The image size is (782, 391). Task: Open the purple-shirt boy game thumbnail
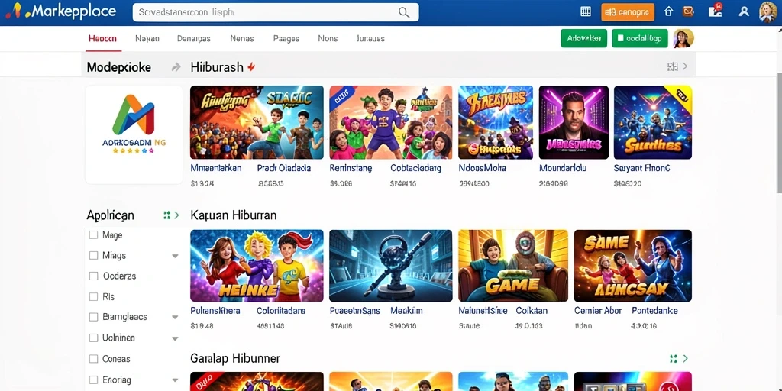390,122
